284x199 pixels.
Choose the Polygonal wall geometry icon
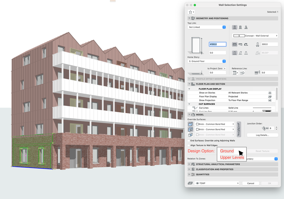(246, 44)
